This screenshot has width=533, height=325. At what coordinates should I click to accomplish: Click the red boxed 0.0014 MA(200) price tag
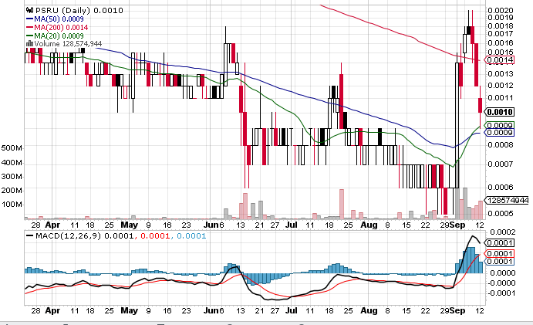click(500, 60)
